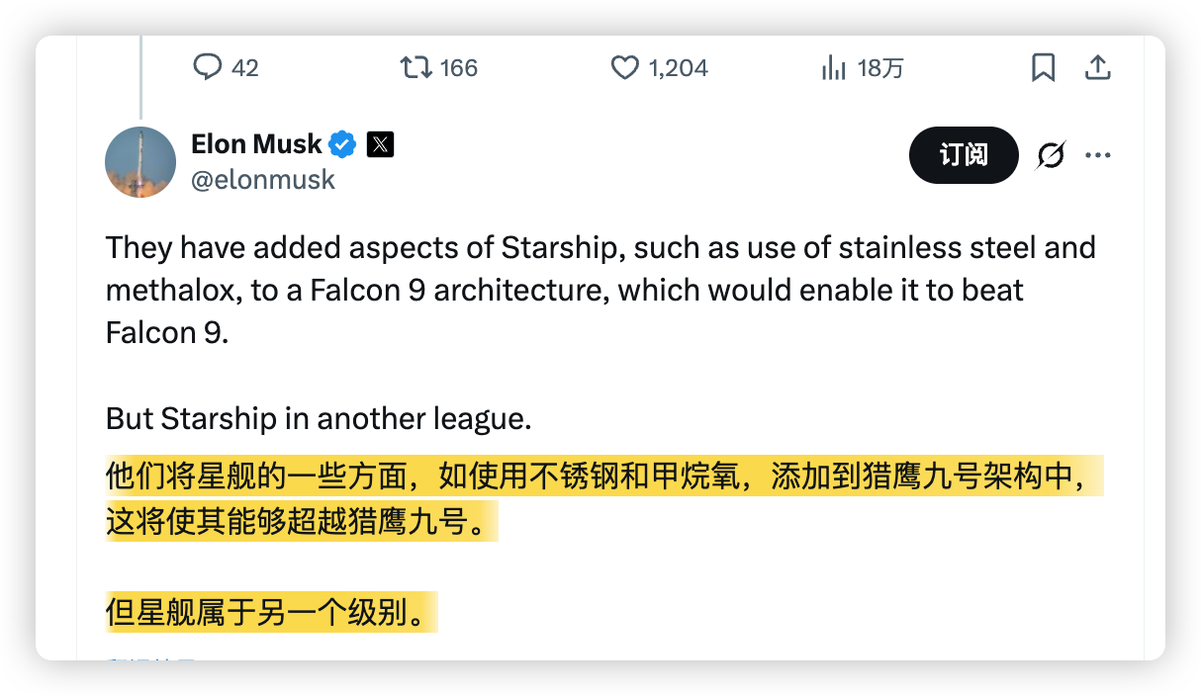Open view analytics bar chart icon
This screenshot has height=696, width=1201.
pyautogui.click(x=834, y=67)
